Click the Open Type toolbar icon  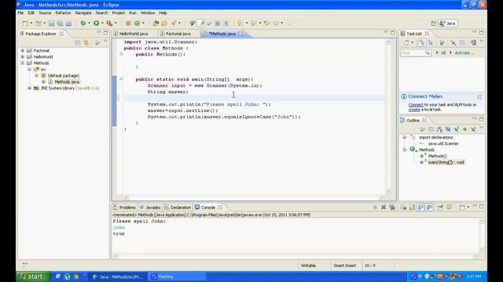point(156,23)
